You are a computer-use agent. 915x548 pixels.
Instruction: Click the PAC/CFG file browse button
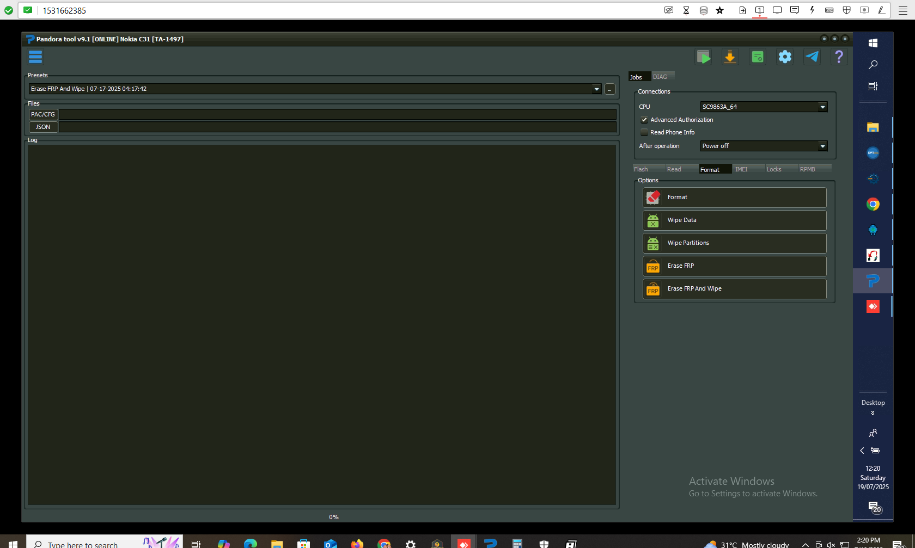(x=43, y=114)
